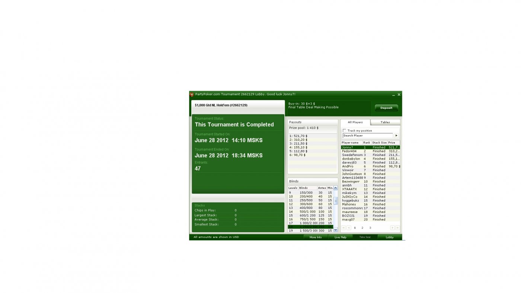
Task: Sort players by Rank column header
Action: pos(367,143)
